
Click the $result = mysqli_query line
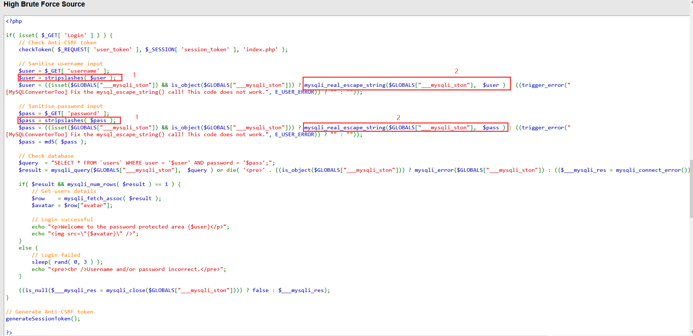(x=354, y=170)
